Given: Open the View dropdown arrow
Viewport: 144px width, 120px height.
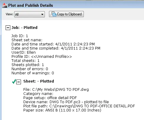Looking at the screenshot, I should pos(42,14).
